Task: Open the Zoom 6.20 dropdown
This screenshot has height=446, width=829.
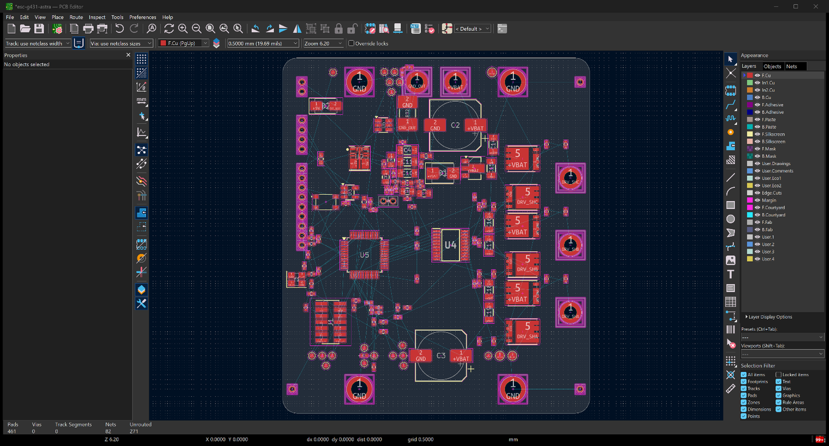Action: click(x=323, y=43)
